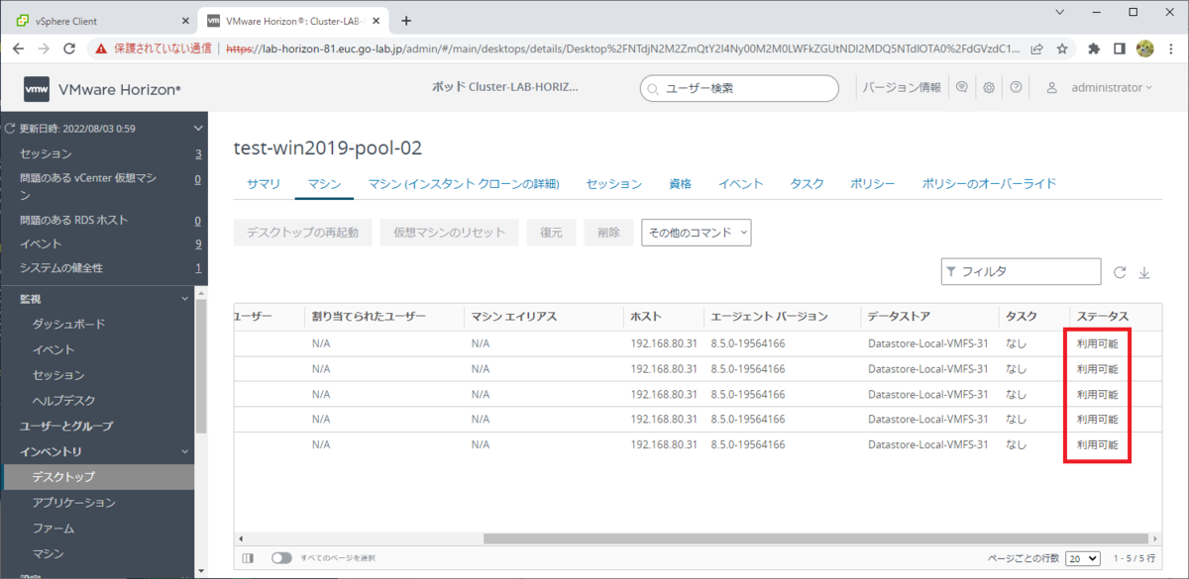Click the magnifier icon in ユーザー検索 box

pyautogui.click(x=652, y=88)
